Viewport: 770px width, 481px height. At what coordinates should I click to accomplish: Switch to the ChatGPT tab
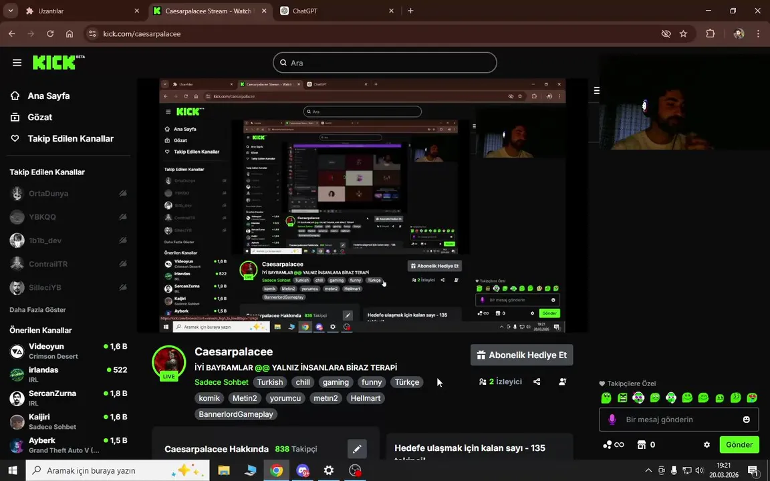click(x=337, y=11)
